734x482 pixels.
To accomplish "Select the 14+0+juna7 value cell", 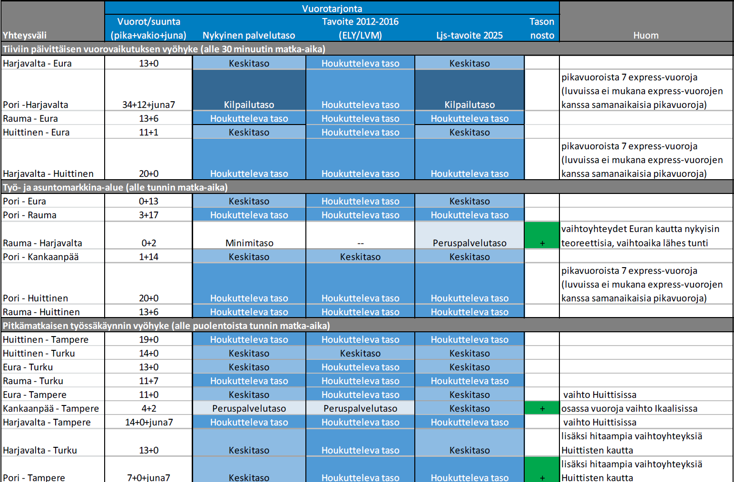I will pyautogui.click(x=149, y=422).
